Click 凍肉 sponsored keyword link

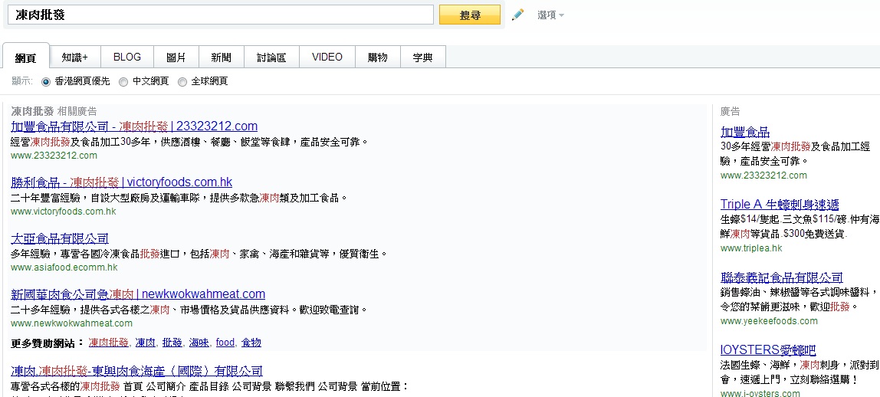tap(146, 342)
